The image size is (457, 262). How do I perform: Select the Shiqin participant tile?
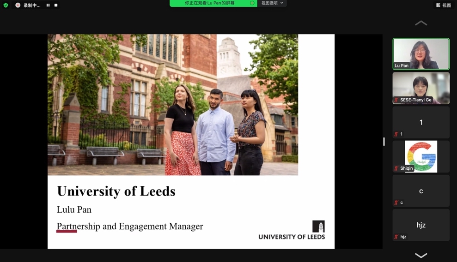[x=421, y=156]
